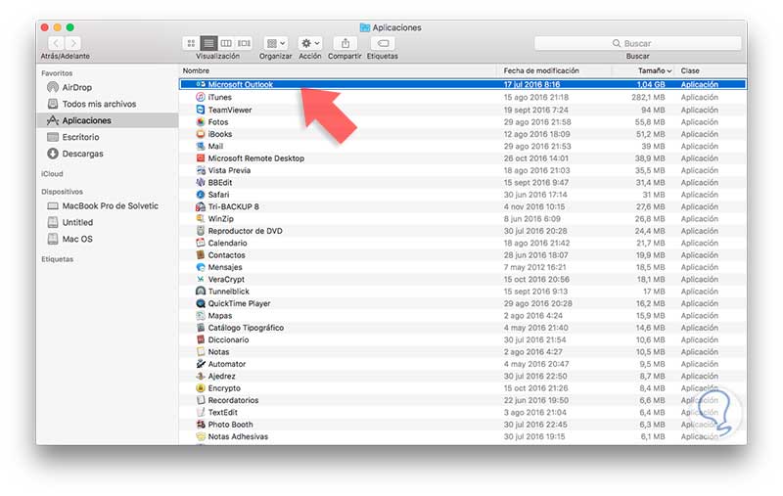Click the Compartir share icon
This screenshot has width=783, height=496.
[x=345, y=43]
